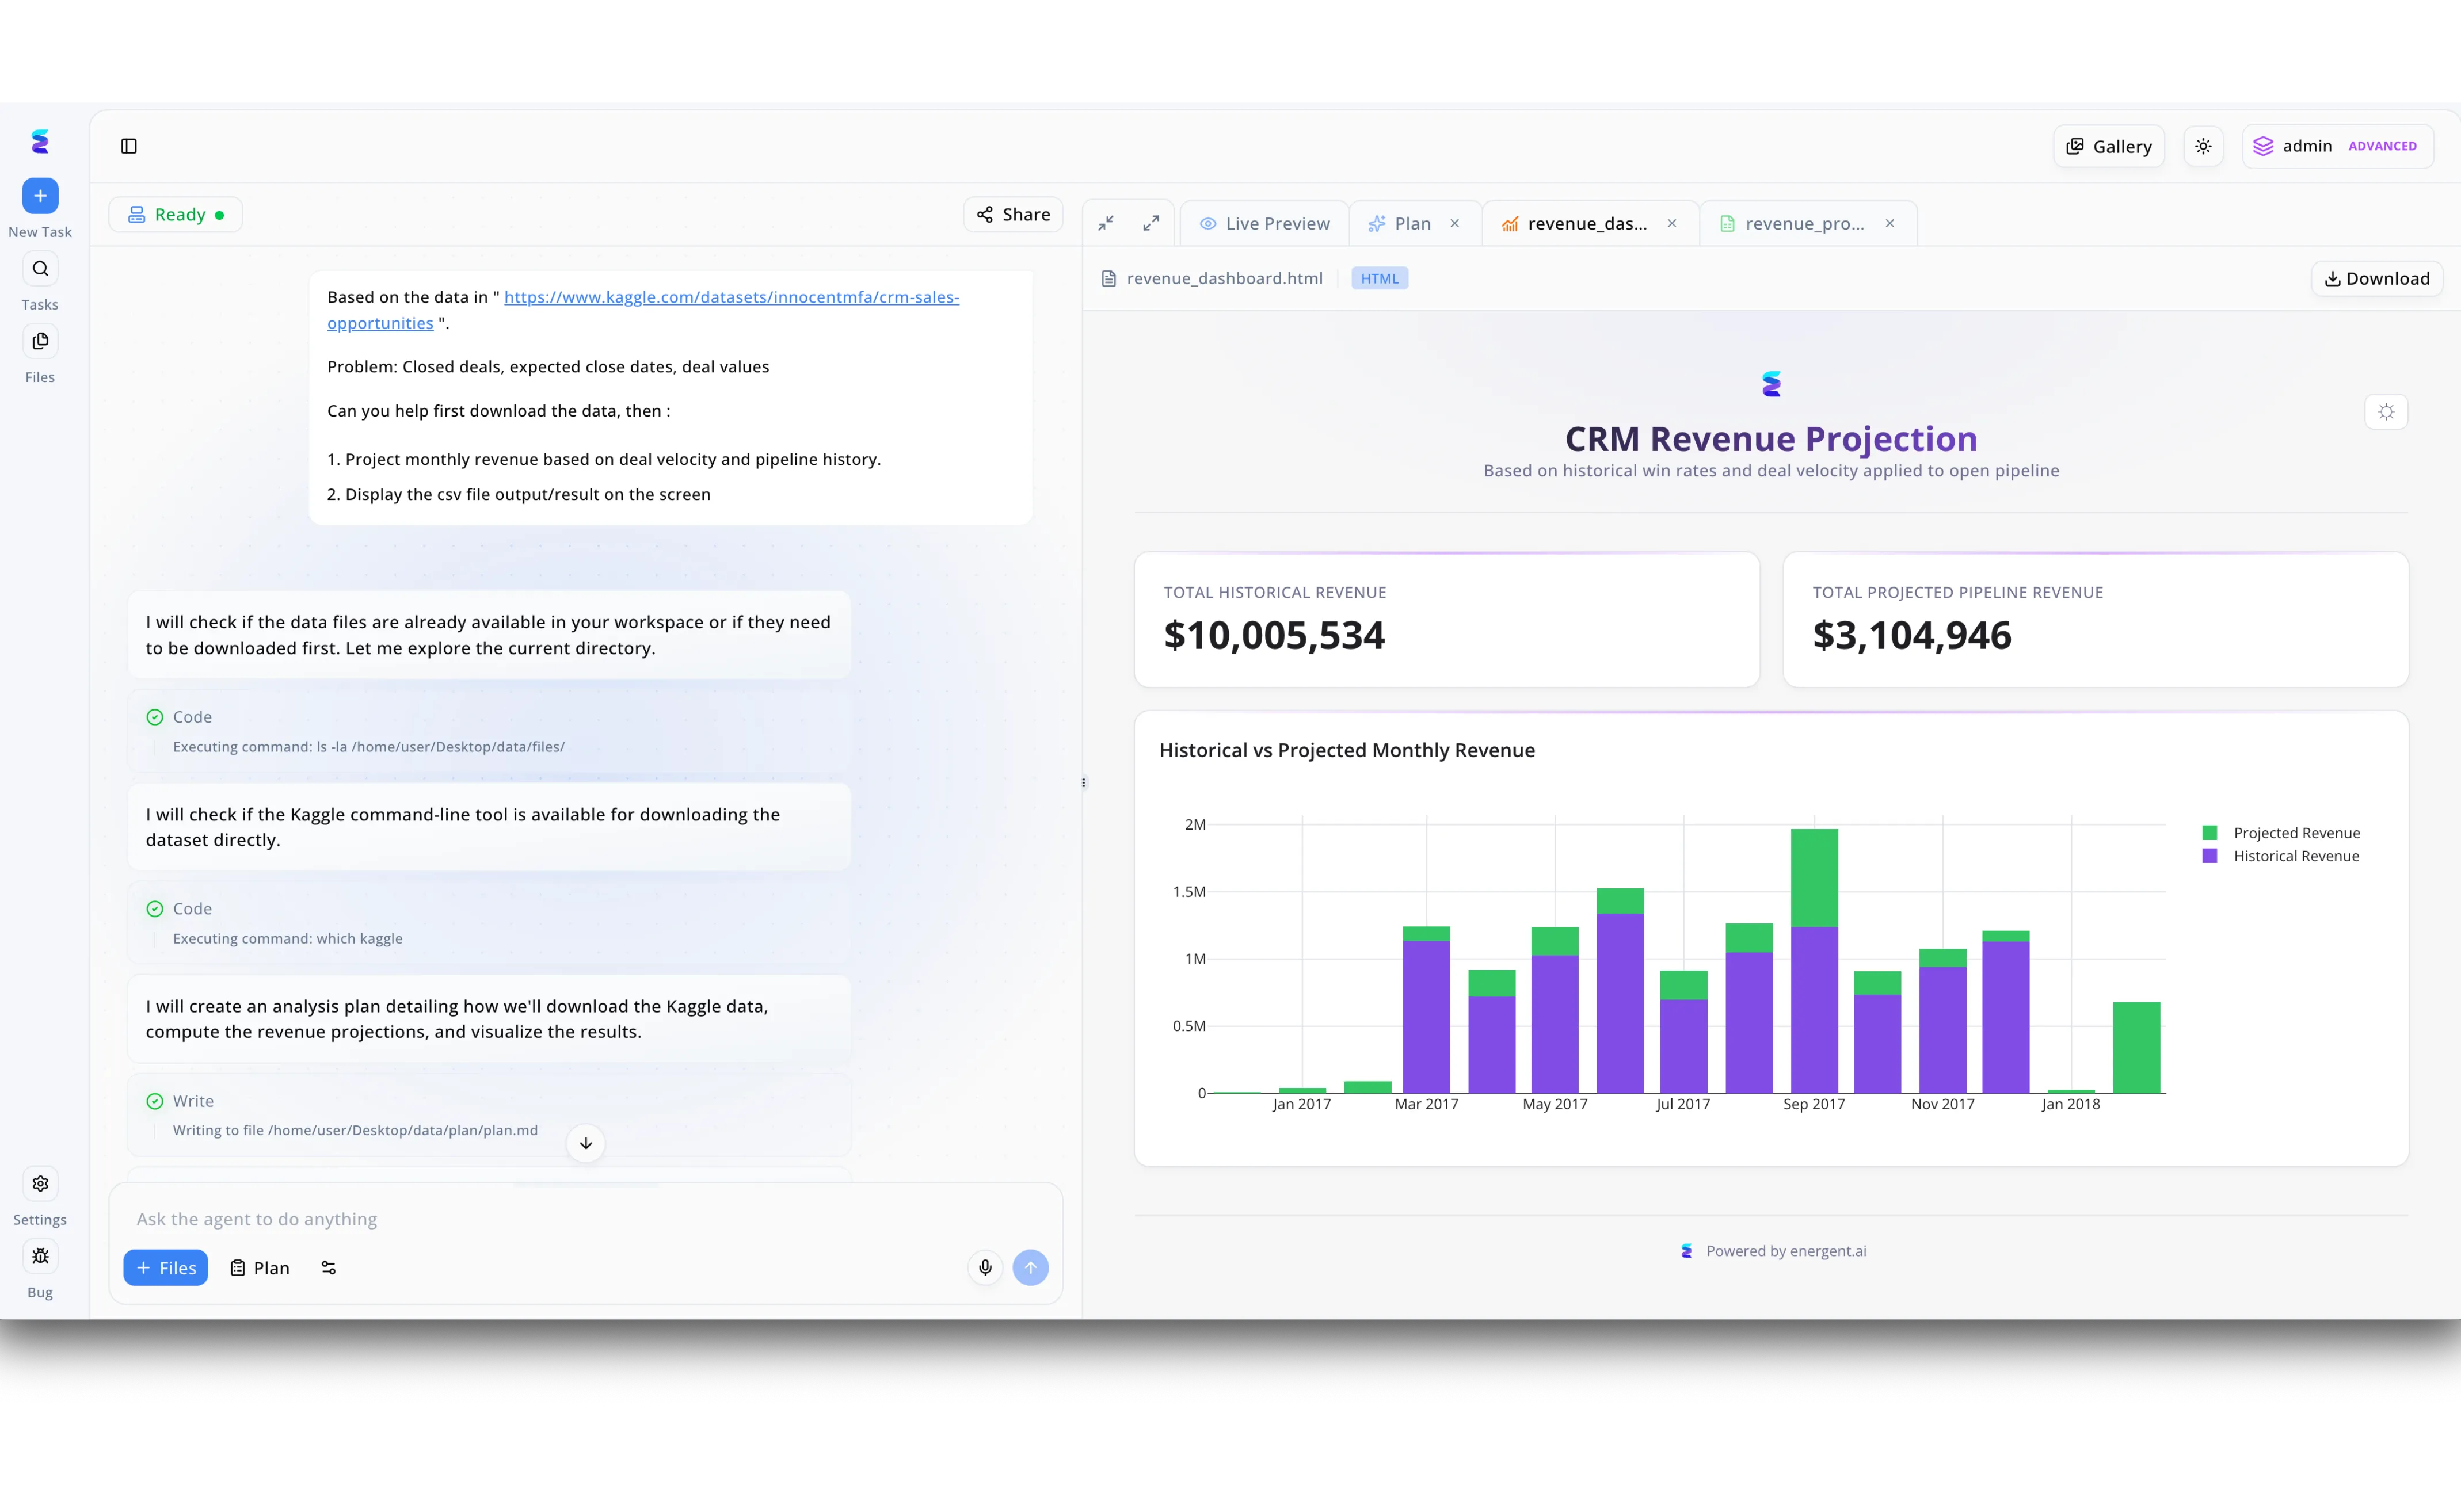Switch to the Live Preview tab
Image resolution: width=2461 pixels, height=1512 pixels.
tap(1264, 222)
